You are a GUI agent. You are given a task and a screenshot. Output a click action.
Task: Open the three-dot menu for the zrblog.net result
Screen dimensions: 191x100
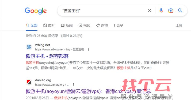tap(88, 49)
